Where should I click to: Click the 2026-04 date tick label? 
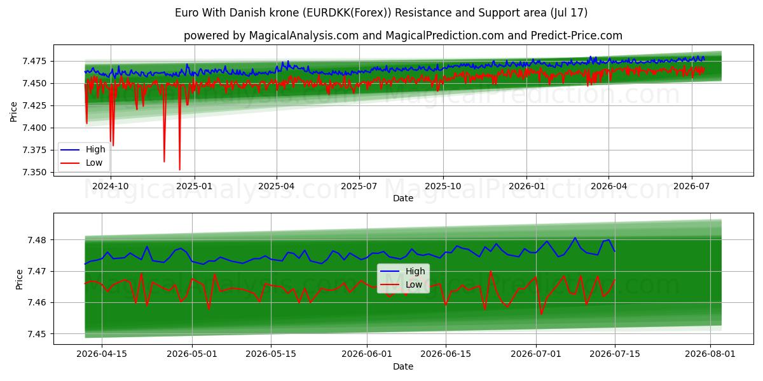608,186
